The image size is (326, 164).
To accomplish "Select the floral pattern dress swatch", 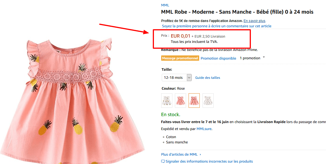I will [208, 101].
